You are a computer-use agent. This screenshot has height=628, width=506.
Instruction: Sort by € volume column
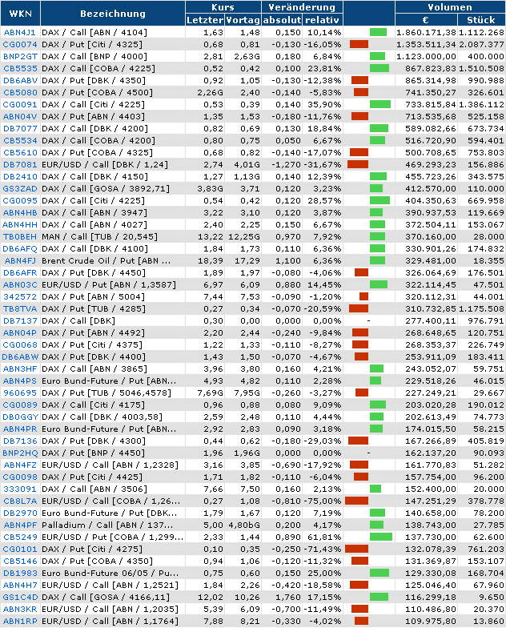point(426,20)
